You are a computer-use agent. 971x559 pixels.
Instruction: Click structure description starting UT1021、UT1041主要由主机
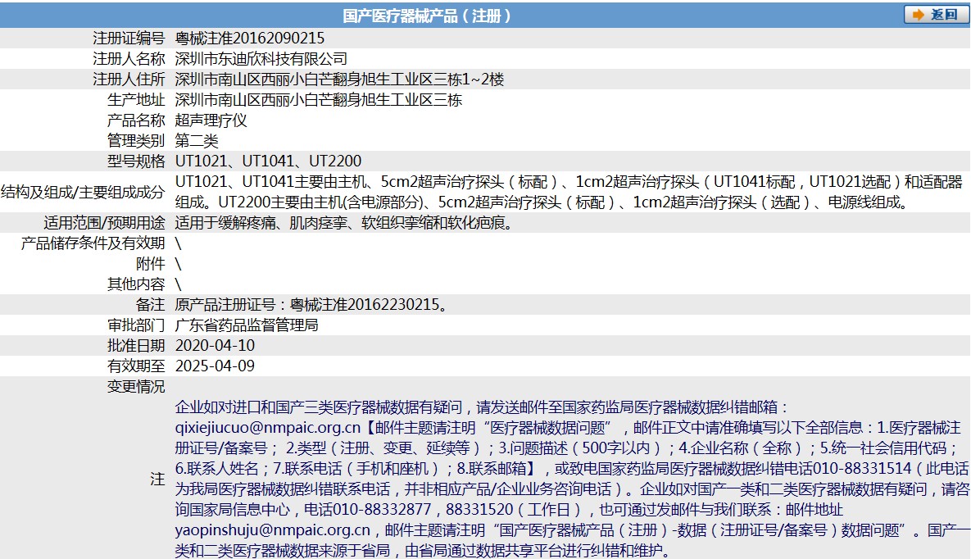[569, 192]
